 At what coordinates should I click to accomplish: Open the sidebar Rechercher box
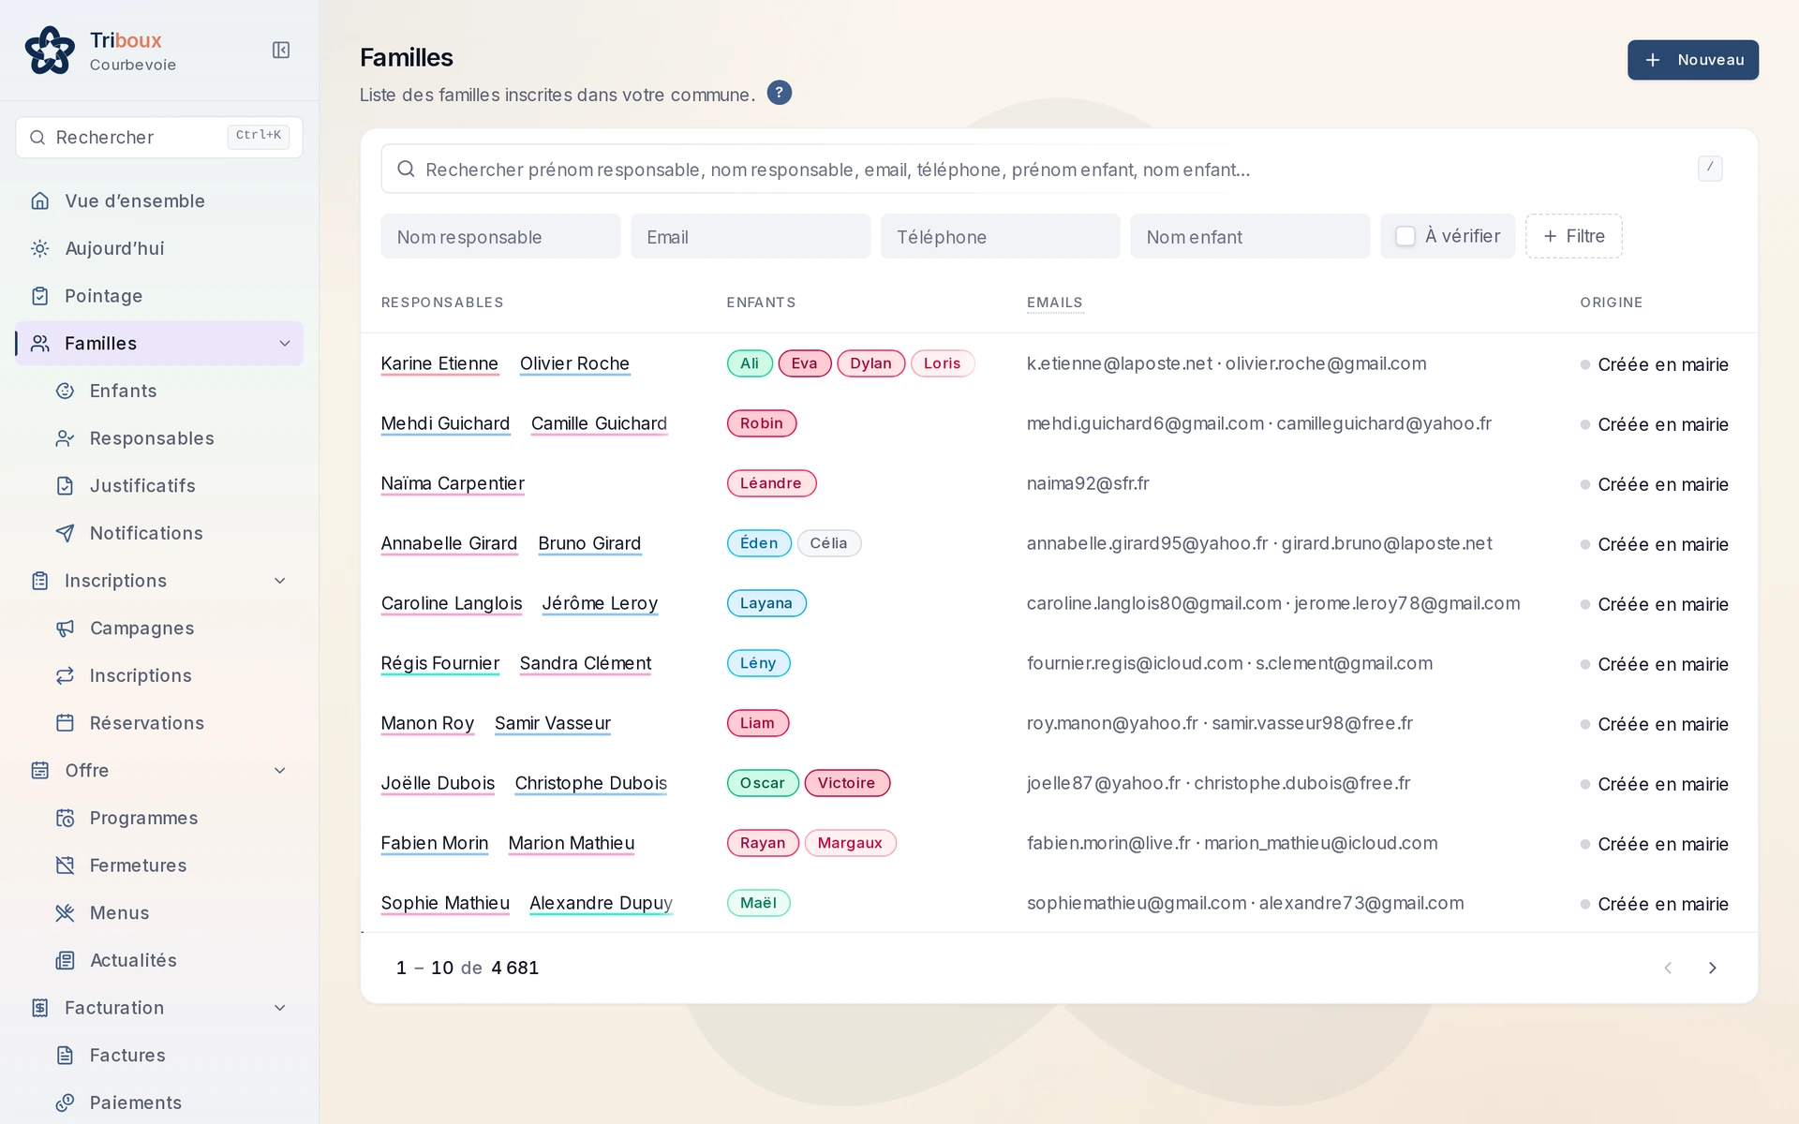[159, 138]
